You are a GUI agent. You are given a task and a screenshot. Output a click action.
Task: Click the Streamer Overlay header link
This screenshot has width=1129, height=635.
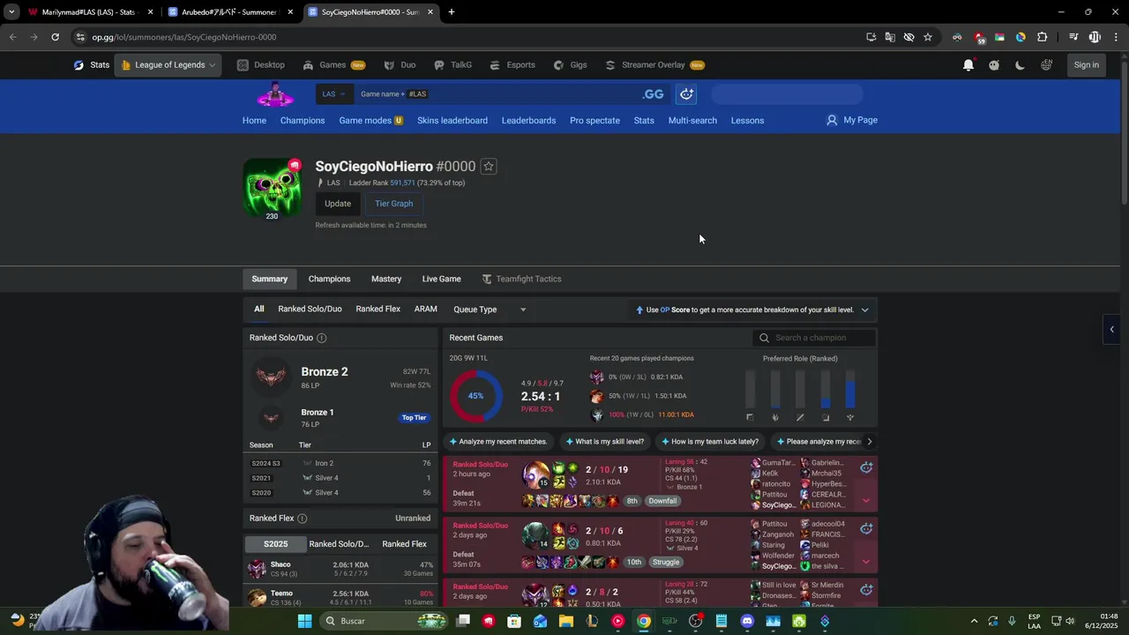[654, 64]
